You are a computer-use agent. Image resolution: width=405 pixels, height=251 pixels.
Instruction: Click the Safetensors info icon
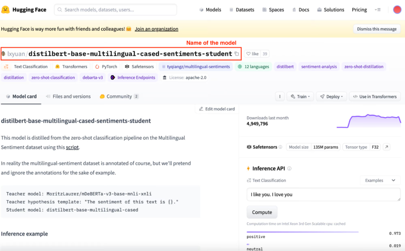click(x=280, y=147)
